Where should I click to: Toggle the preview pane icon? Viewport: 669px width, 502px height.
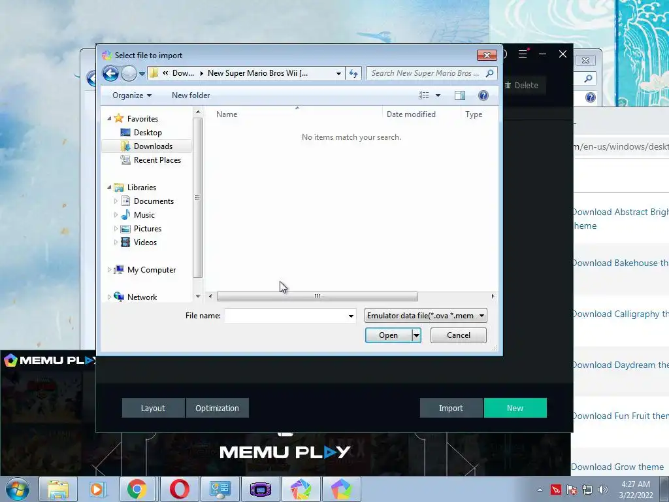460,95
